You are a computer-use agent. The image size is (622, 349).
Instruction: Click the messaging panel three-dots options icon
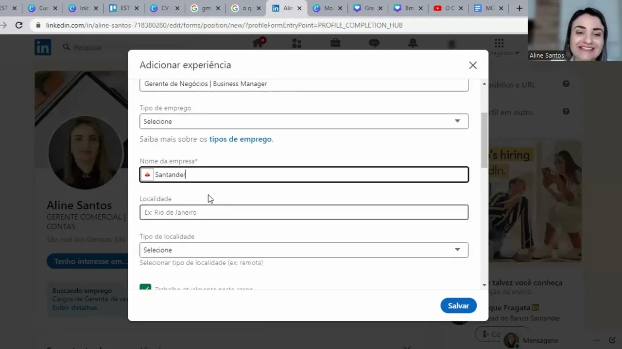coord(596,340)
